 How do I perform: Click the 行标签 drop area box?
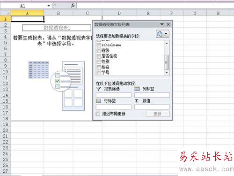pos(114,107)
